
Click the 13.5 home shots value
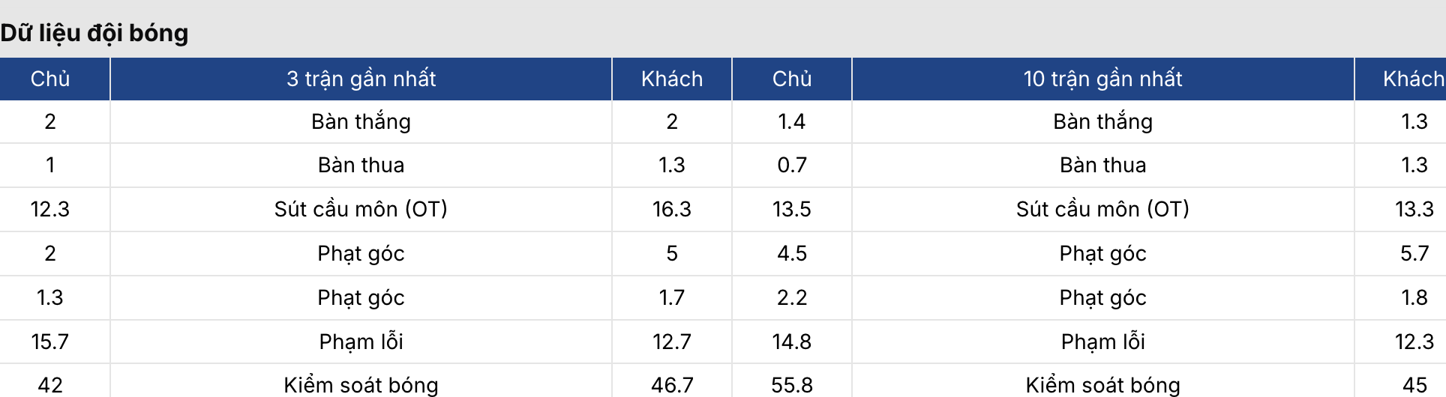click(x=791, y=209)
